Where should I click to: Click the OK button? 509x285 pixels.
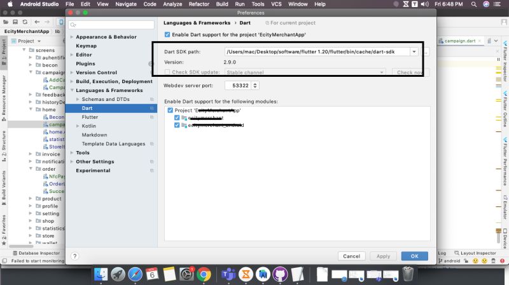tap(415, 256)
